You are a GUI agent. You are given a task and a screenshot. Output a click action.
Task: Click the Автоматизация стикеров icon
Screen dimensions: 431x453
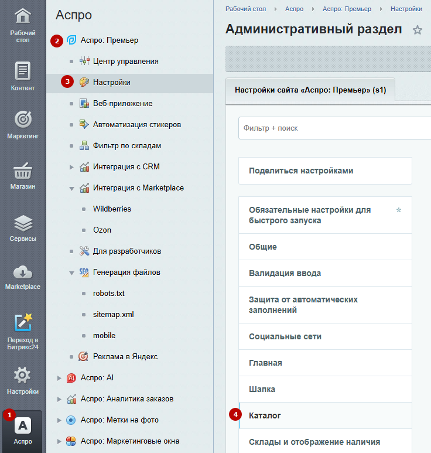[84, 124]
